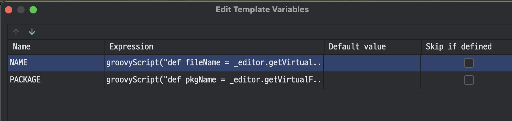Viewport: 512px width, 121px height.
Task: Click the move variable up arrow
Action: [x=16, y=32]
